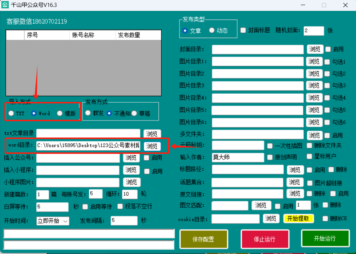Click the app logo icon in title bar
The width and height of the screenshot is (356, 254).
click(5, 5)
